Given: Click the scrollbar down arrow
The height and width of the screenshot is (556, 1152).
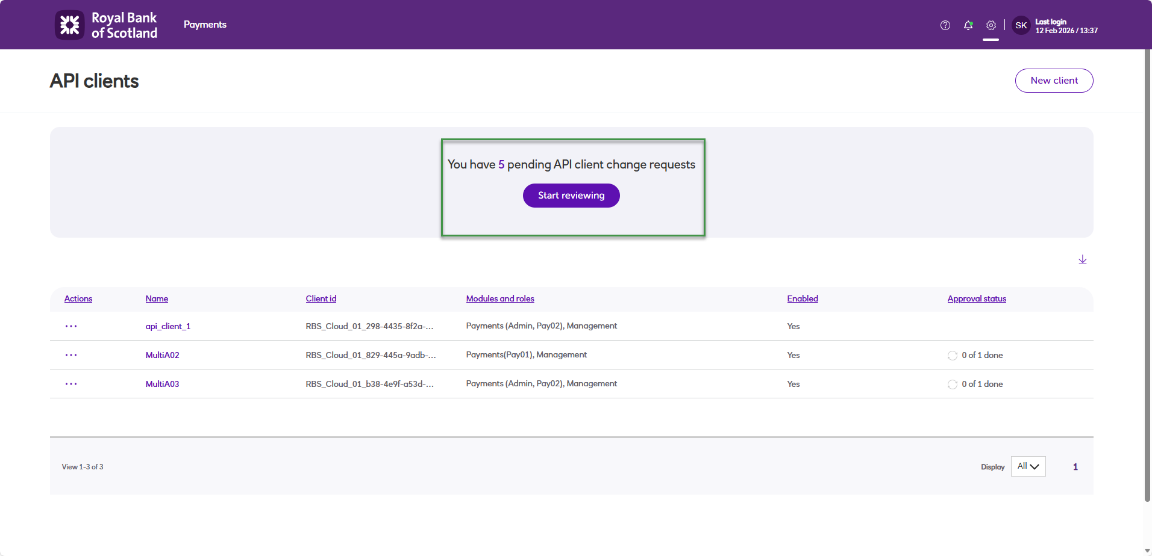Looking at the screenshot, I should [x=1147, y=551].
